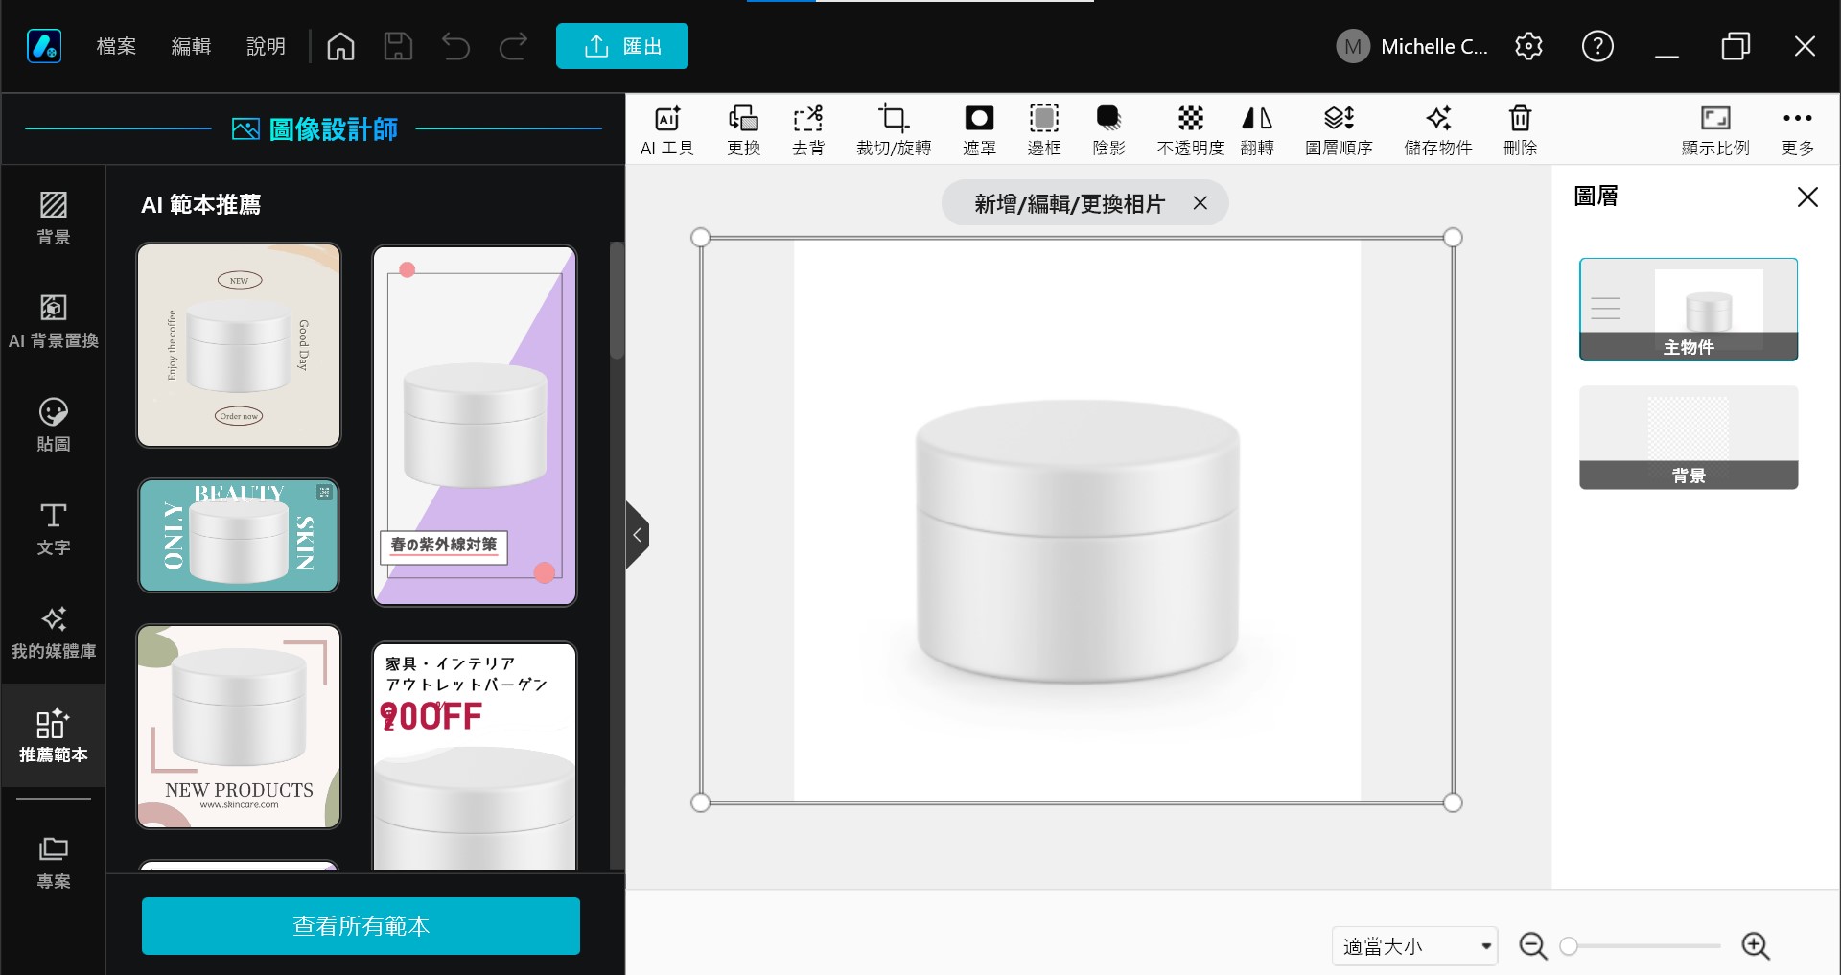
Task: Open the 文字 text panel
Action: coord(54,528)
